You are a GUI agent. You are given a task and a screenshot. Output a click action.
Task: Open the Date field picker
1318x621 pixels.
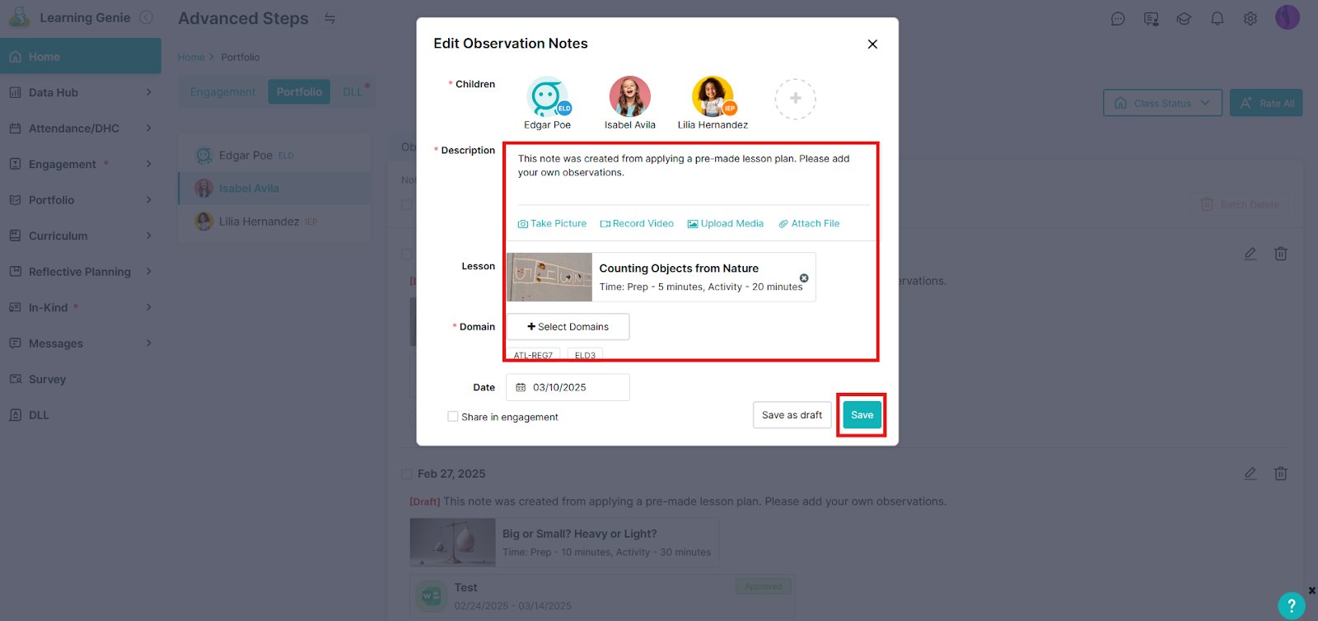click(x=568, y=387)
